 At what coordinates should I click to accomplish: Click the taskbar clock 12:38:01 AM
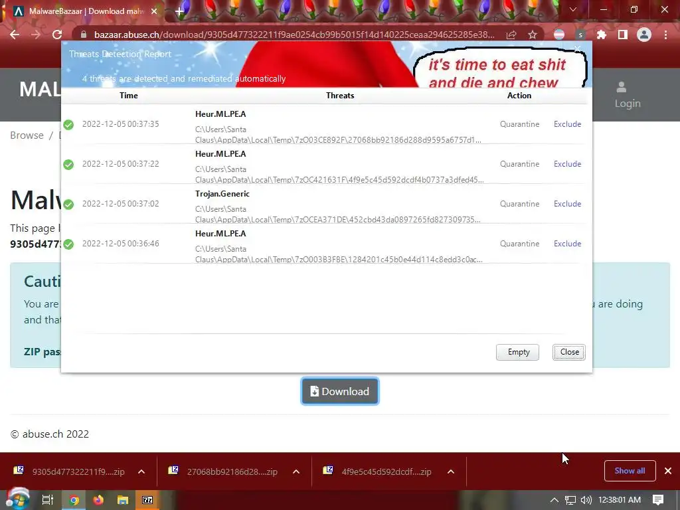pos(620,500)
